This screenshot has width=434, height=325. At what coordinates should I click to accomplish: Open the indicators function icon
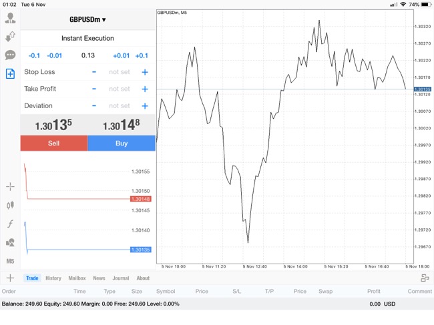pos(10,224)
